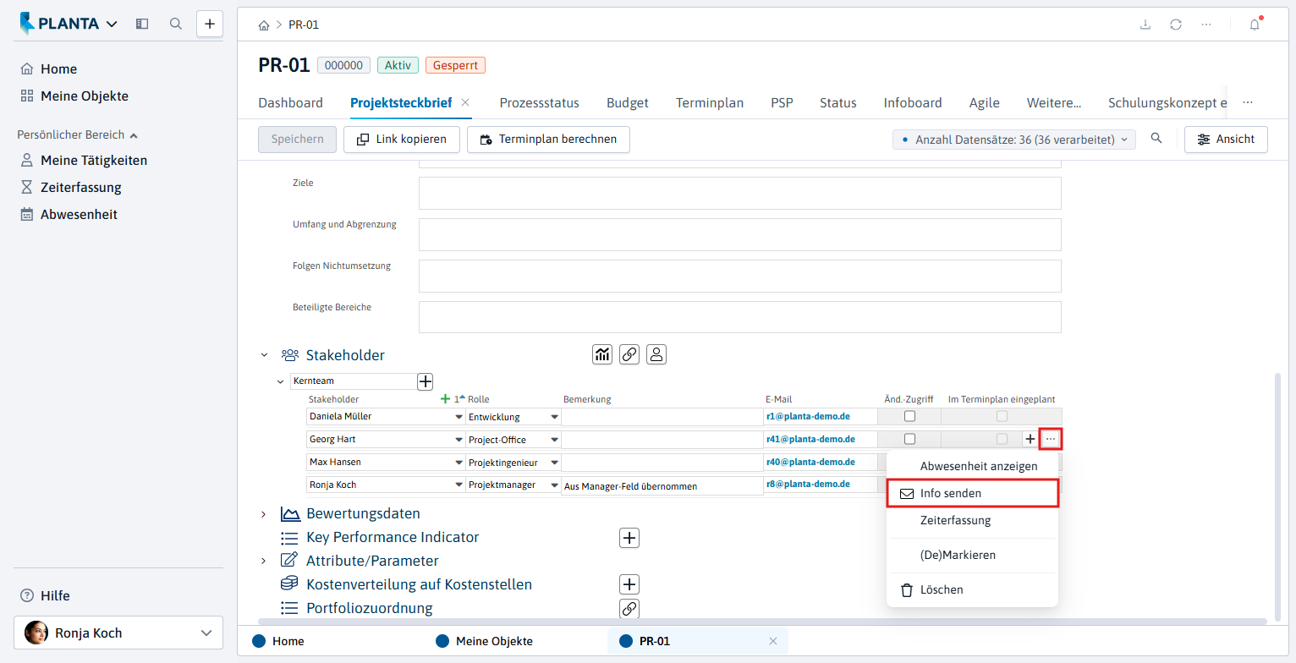Add an entry to Kernteam with plus

click(x=426, y=381)
